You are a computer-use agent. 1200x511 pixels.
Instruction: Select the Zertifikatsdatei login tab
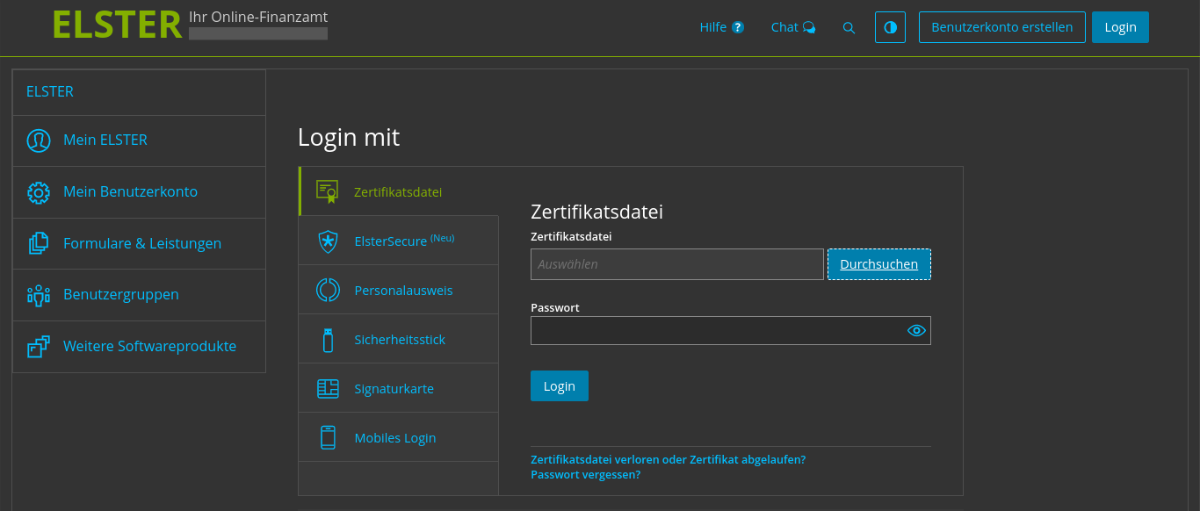pyautogui.click(x=399, y=191)
